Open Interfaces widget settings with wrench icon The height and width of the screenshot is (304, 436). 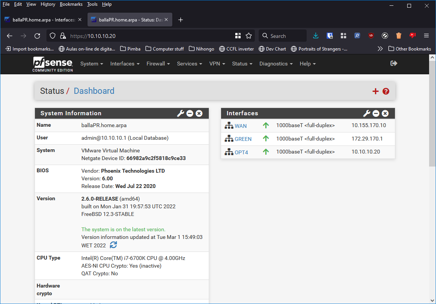pyautogui.click(x=367, y=113)
